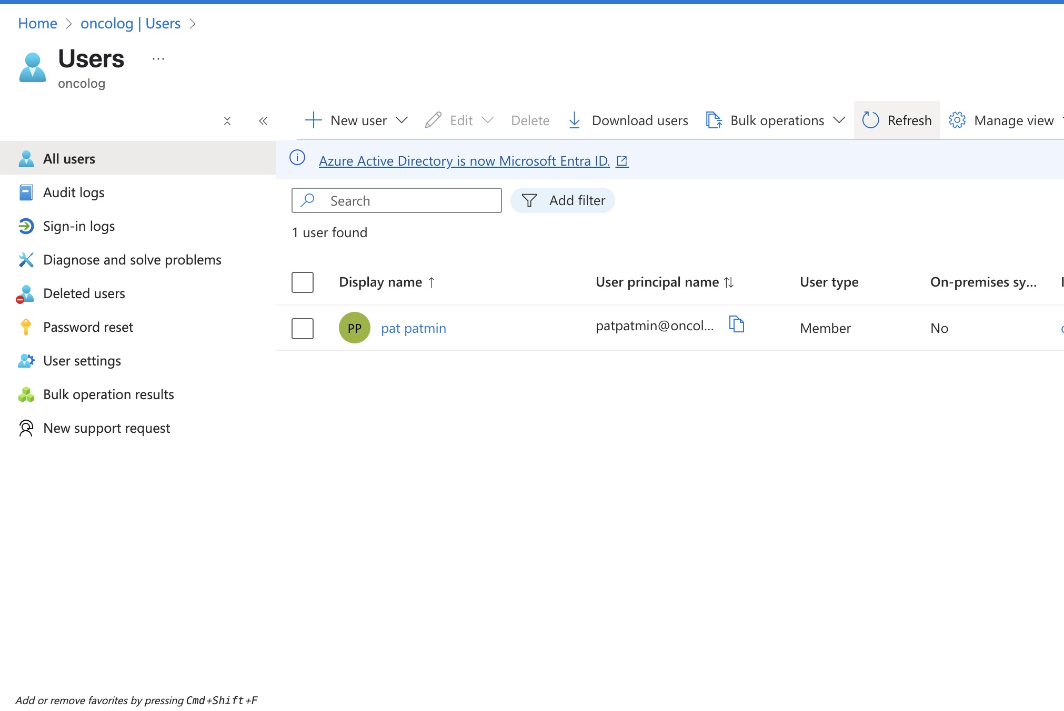
Task: Click the "No" on-premises sync cell
Action: [x=939, y=328]
